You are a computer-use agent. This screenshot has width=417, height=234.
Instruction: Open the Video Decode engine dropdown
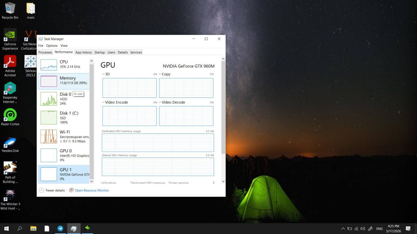[x=160, y=102]
